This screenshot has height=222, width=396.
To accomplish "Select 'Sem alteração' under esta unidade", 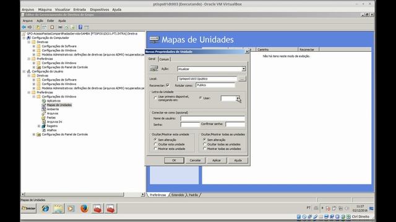I will [x=155, y=140].
